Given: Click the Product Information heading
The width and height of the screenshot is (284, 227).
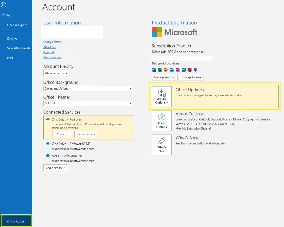Looking at the screenshot, I should [174, 23].
